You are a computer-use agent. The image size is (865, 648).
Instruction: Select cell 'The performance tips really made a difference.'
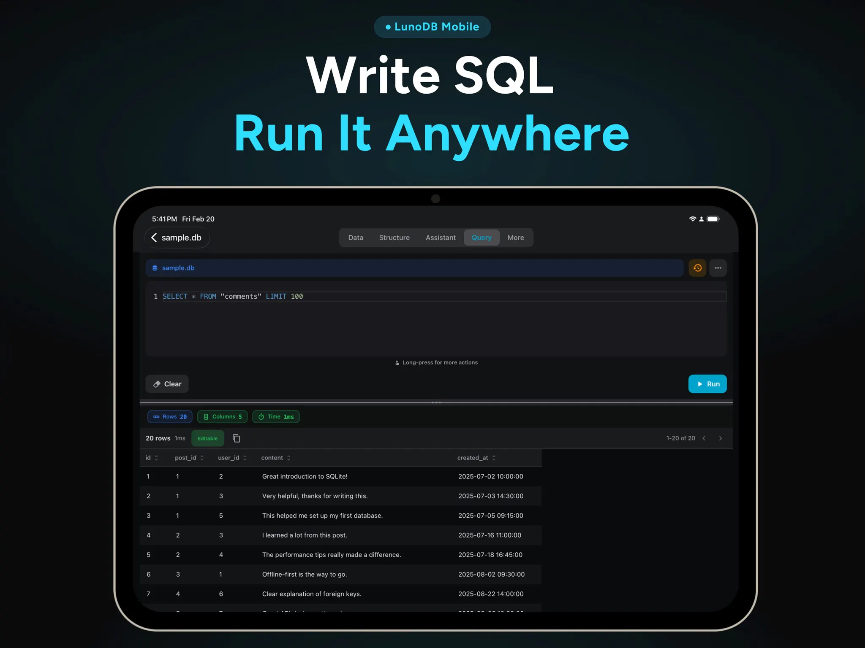coord(332,555)
